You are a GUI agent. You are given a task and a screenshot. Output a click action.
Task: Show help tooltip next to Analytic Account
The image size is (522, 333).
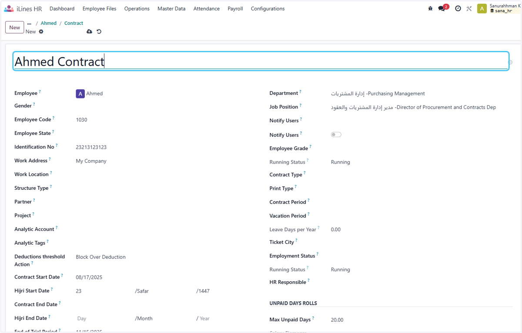tap(57, 228)
